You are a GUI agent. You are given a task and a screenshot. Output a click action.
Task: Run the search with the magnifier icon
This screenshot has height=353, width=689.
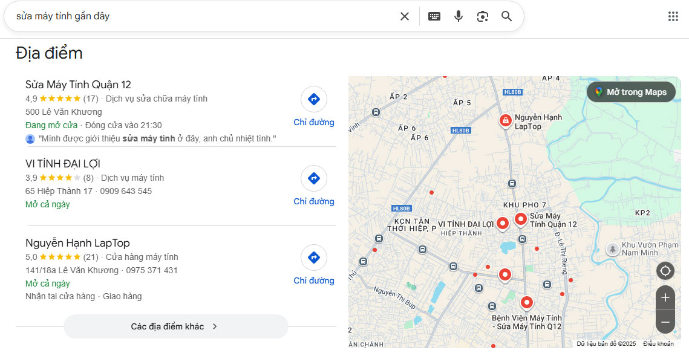point(506,16)
